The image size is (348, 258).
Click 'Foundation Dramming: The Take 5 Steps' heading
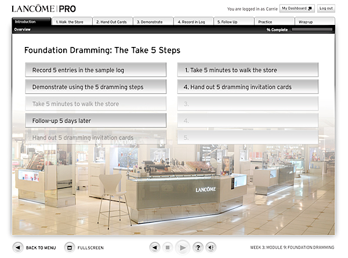tap(102, 50)
